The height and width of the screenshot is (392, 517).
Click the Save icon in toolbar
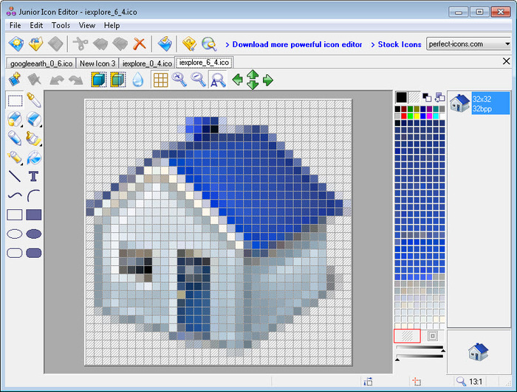[x=55, y=43]
